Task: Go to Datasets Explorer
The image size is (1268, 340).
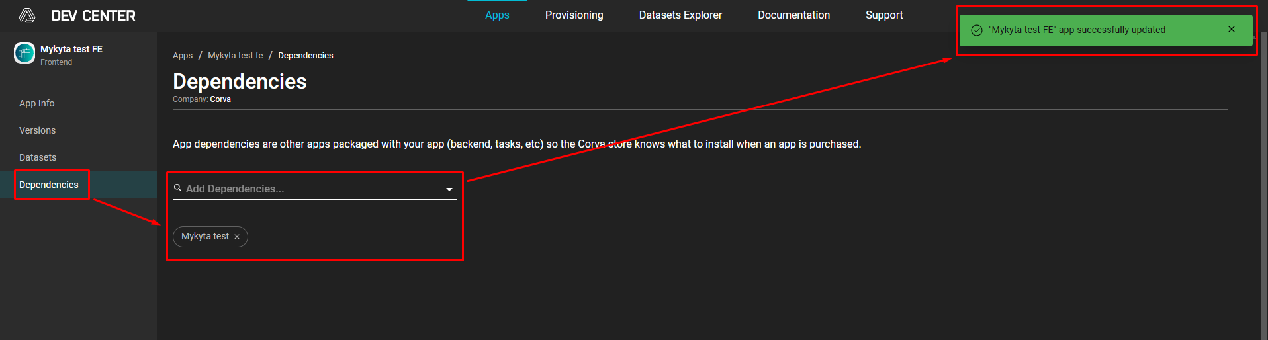Action: (x=680, y=15)
